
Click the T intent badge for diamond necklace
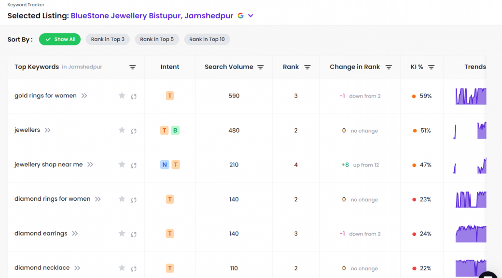170,268
